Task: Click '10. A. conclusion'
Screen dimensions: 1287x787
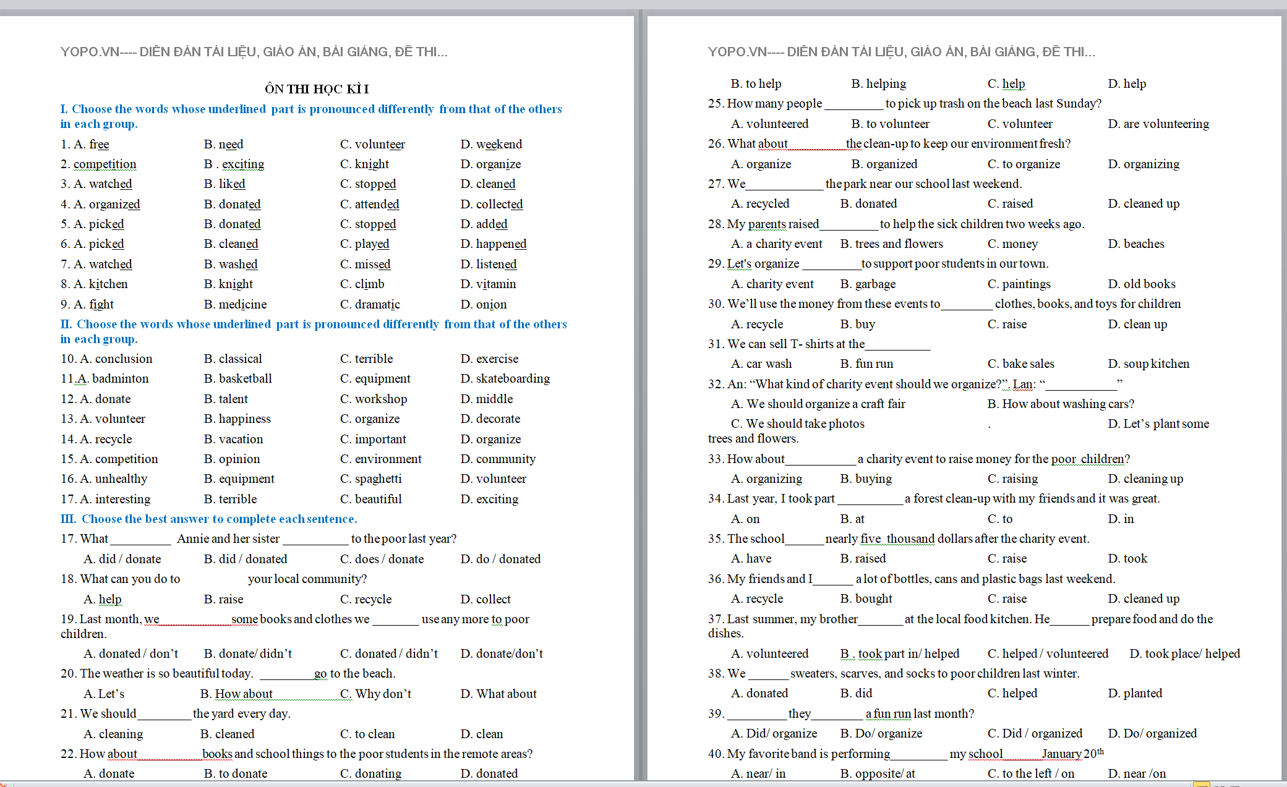Action: click(x=106, y=359)
